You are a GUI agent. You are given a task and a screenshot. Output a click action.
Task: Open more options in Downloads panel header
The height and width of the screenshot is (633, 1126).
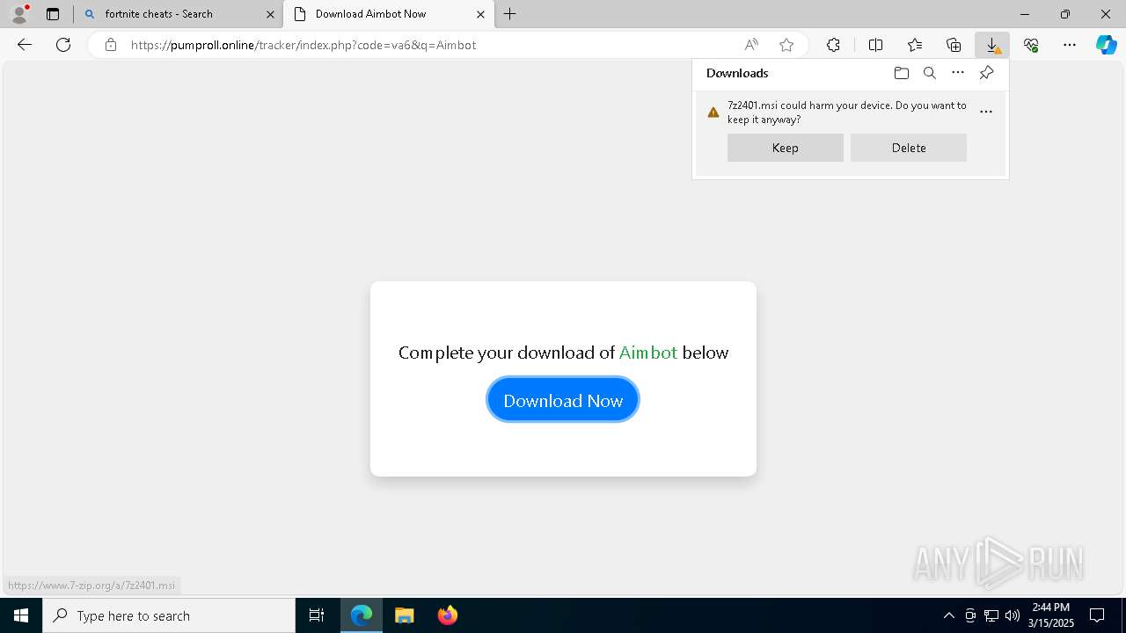coord(958,73)
